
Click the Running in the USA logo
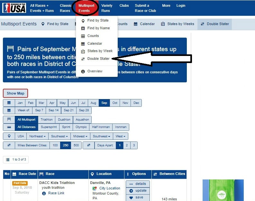14,8
